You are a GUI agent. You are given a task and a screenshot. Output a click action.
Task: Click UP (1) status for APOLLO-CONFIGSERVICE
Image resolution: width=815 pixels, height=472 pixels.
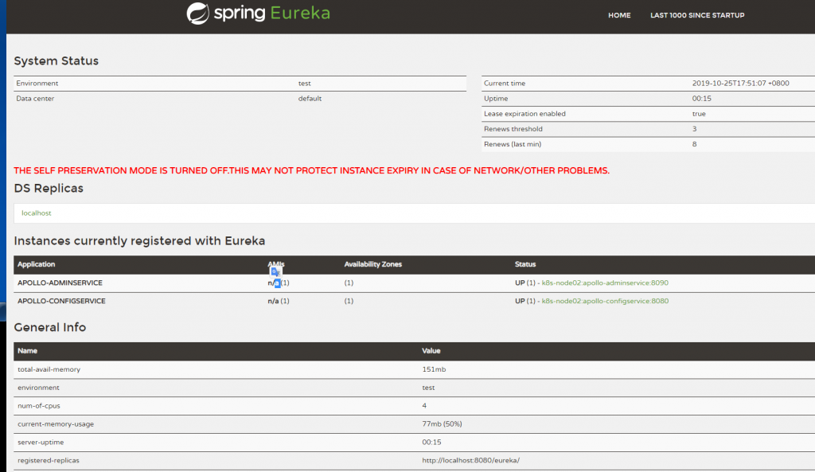(x=525, y=301)
